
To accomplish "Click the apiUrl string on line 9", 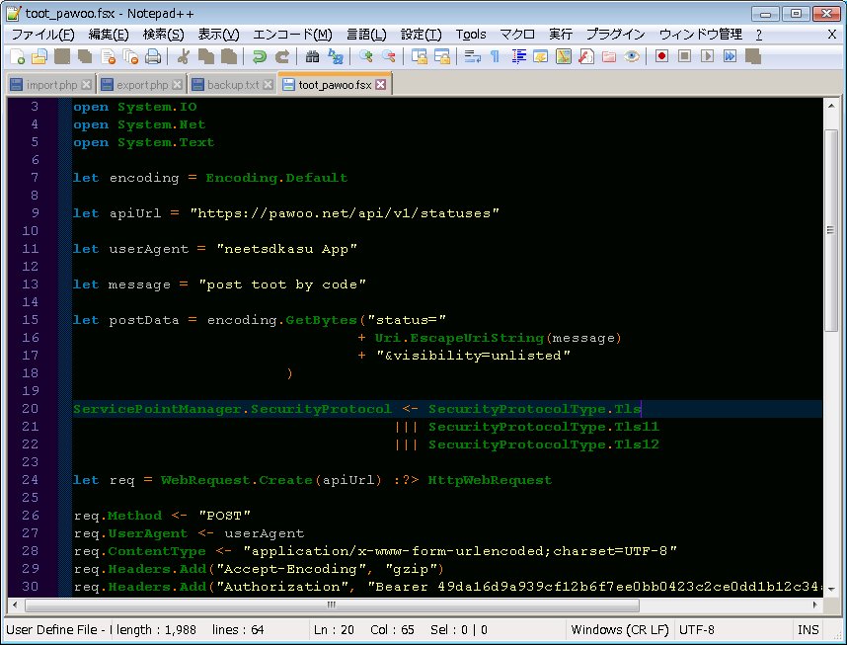I will 345,213.
